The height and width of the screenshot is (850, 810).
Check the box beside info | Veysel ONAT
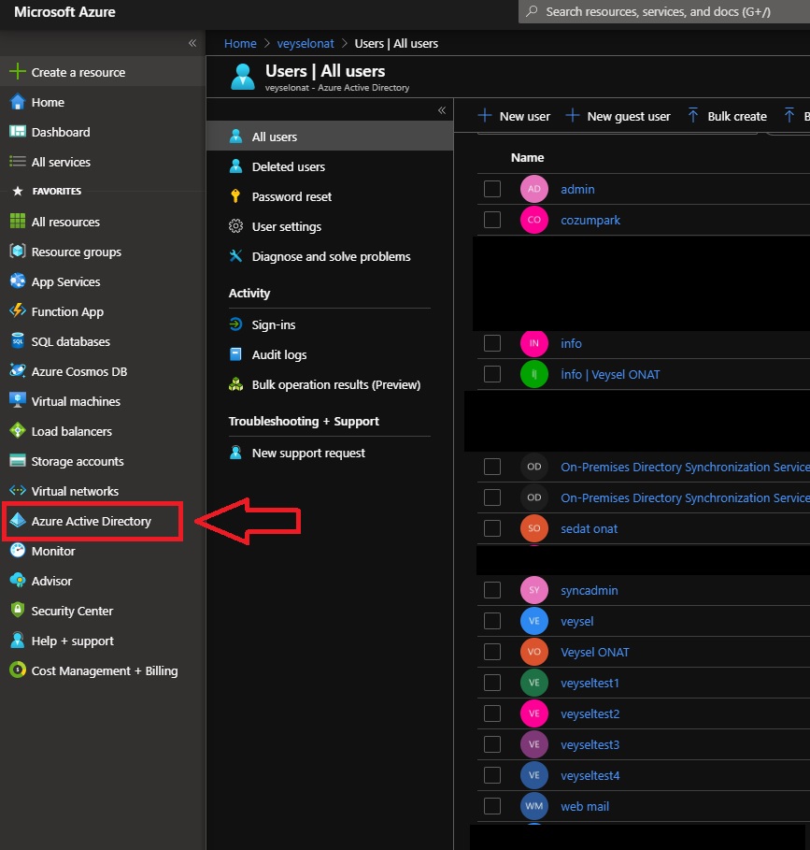pos(492,374)
